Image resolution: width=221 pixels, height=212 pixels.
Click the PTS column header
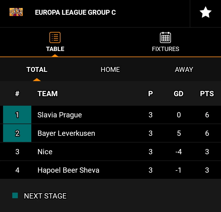207,94
